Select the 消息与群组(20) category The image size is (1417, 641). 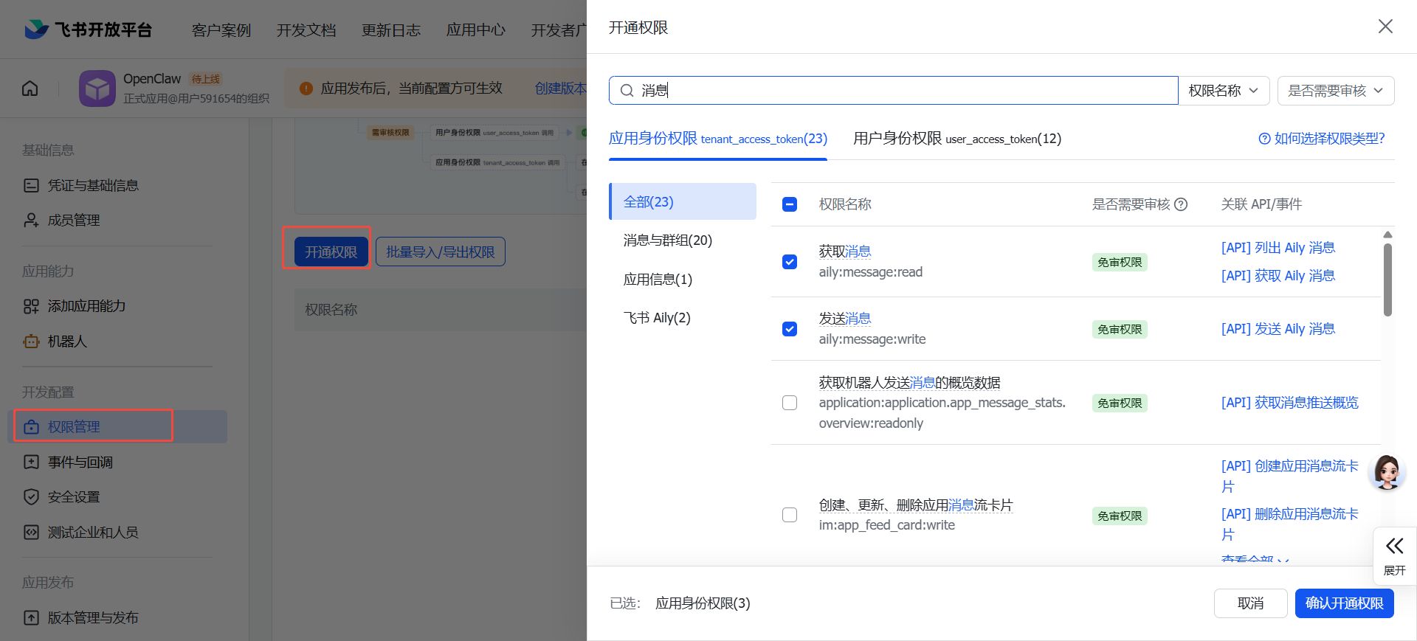coord(667,240)
